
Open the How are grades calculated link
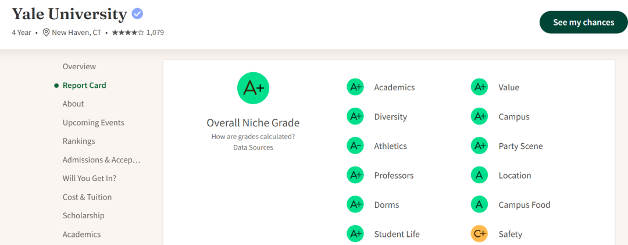coord(253,136)
